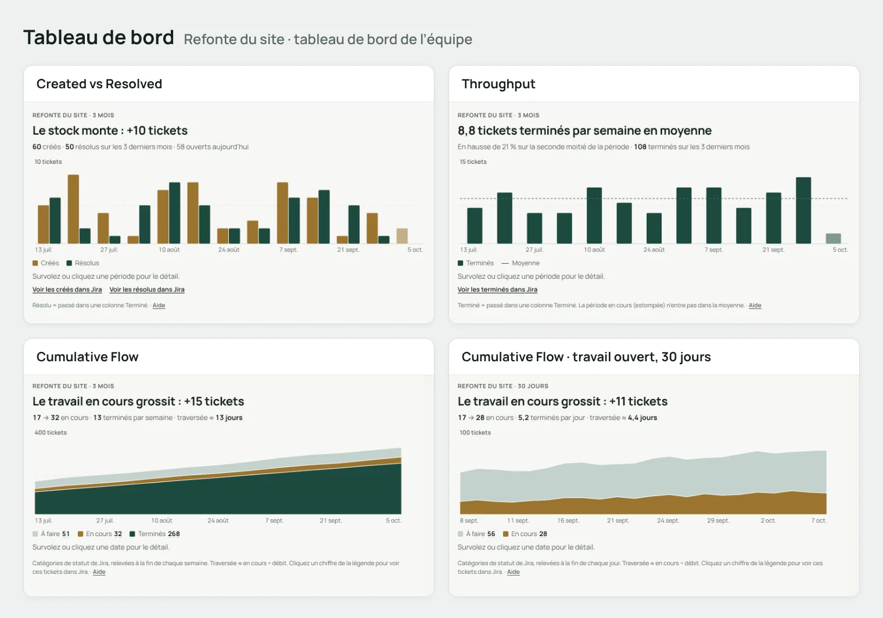Select the Créés bar for 13 juil.
This screenshot has width=883, height=618.
click(44, 224)
